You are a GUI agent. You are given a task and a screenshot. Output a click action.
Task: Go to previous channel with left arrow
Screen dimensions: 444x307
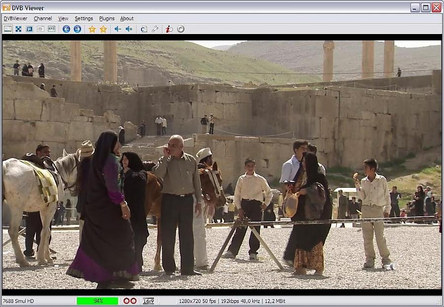click(x=67, y=29)
